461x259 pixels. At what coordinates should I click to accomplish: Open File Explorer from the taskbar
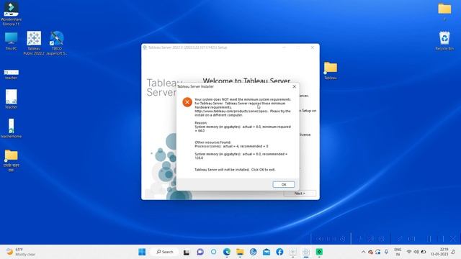point(240,252)
